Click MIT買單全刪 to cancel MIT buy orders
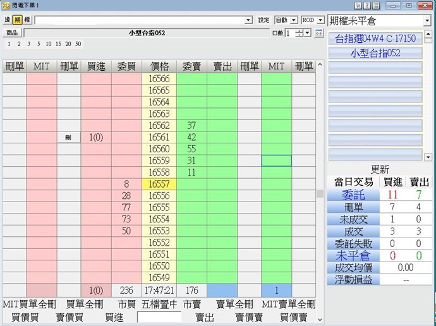Image resolution: width=436 pixels, height=326 pixels. click(29, 305)
